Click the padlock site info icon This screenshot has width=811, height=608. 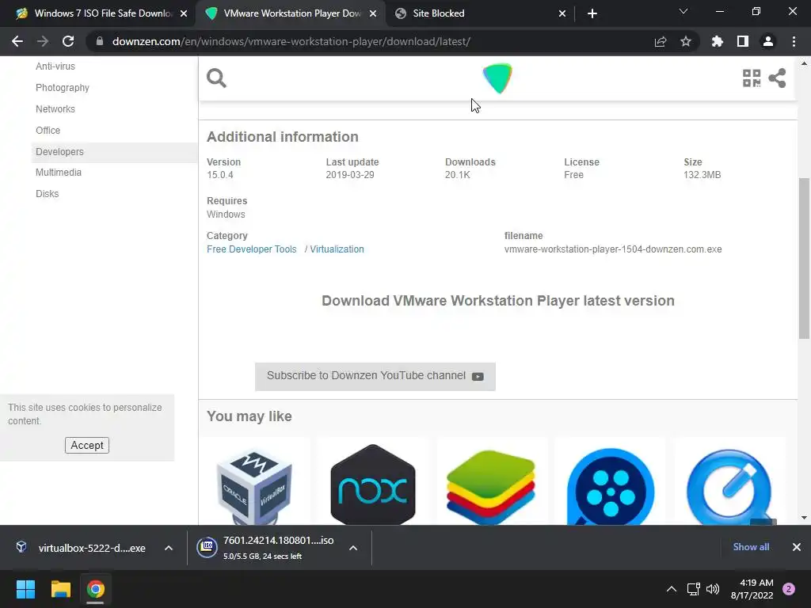click(100, 41)
